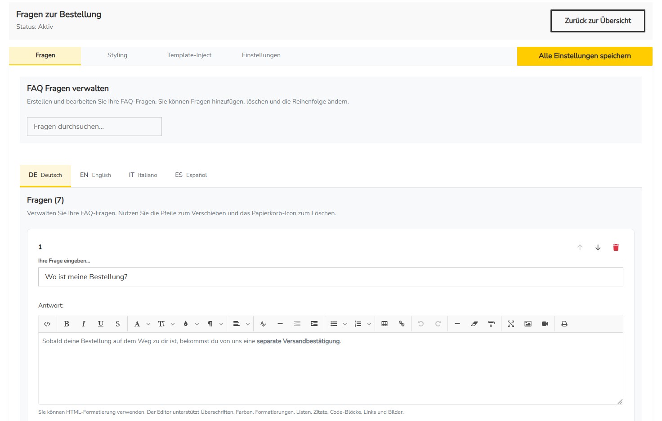Open the text alignment dropdown
Image resolution: width=662 pixels, height=421 pixels.
click(x=241, y=324)
